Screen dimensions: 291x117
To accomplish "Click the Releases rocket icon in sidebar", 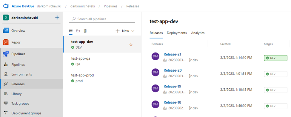I will tap(6, 84).
